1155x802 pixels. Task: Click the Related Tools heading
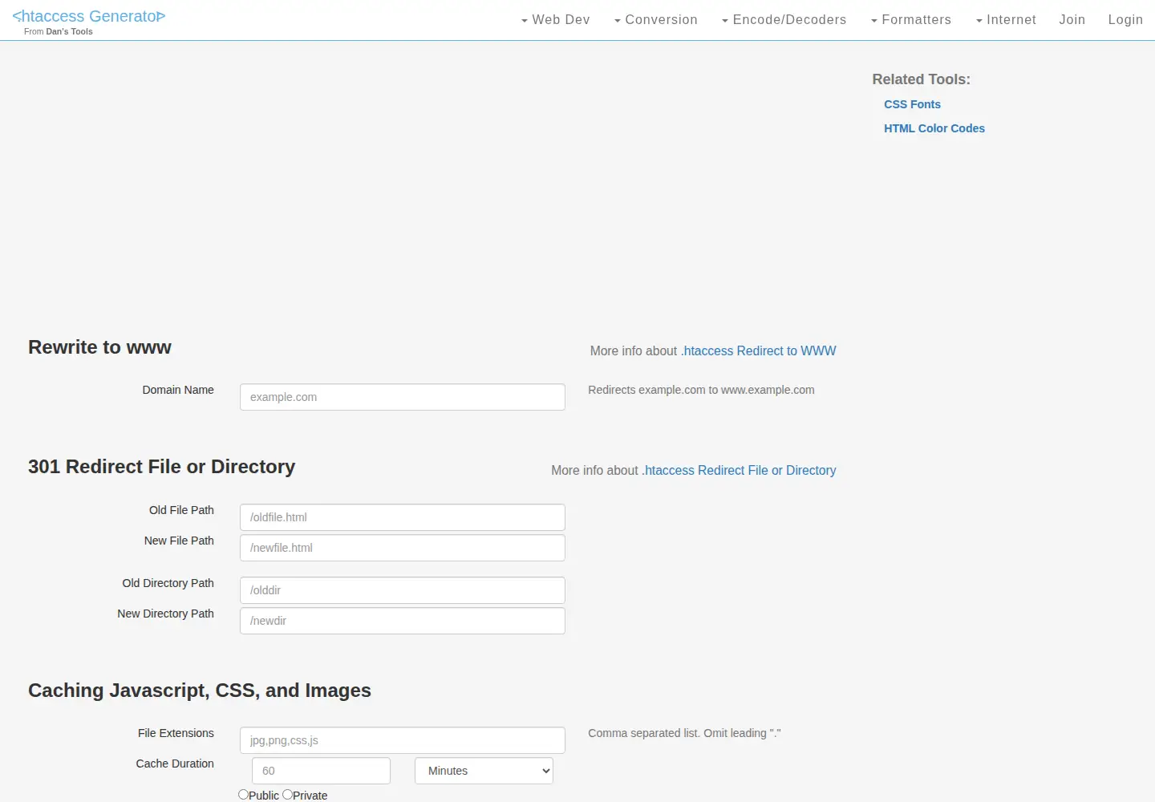coord(921,79)
